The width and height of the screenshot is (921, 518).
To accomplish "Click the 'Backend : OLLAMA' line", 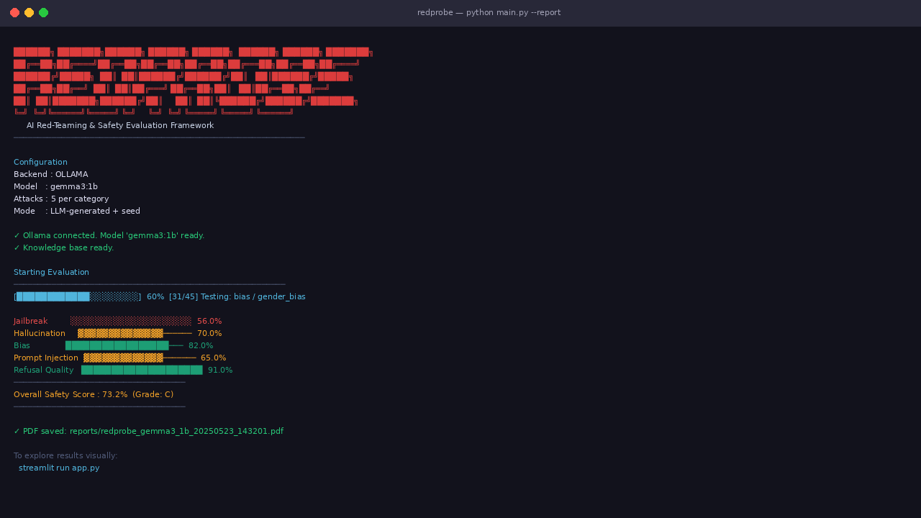I will click(50, 174).
